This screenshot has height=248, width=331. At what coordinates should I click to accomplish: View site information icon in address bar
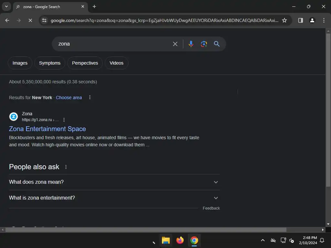[x=44, y=20]
